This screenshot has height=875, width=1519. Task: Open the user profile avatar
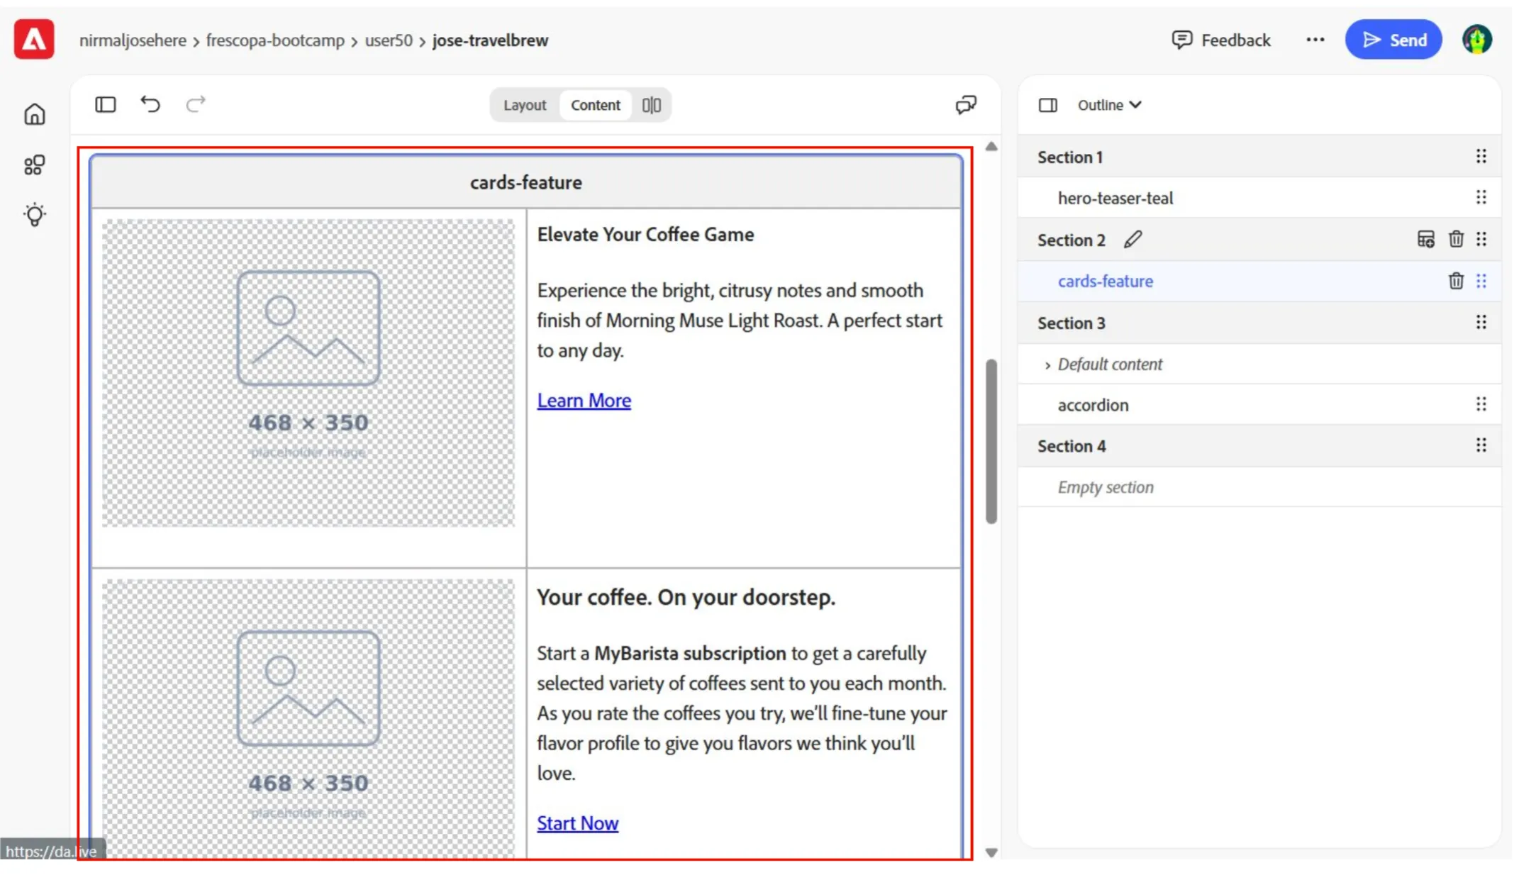(x=1477, y=40)
